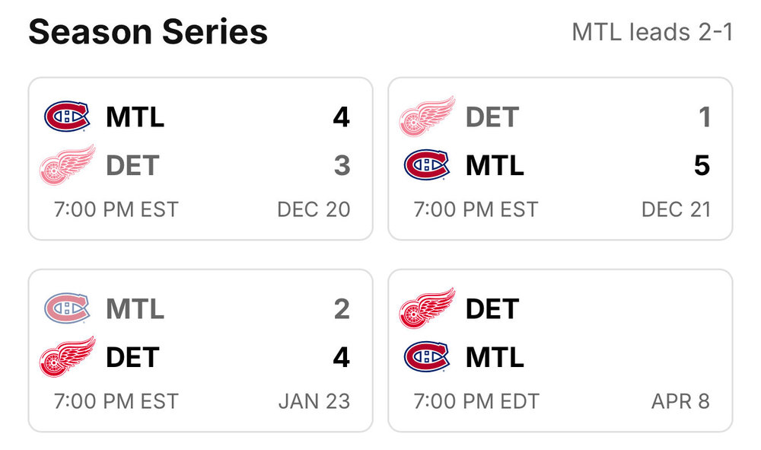Image resolution: width=761 pixels, height=450 pixels.
Task: Open the upcoming APR 8 game card
Action: point(560,350)
